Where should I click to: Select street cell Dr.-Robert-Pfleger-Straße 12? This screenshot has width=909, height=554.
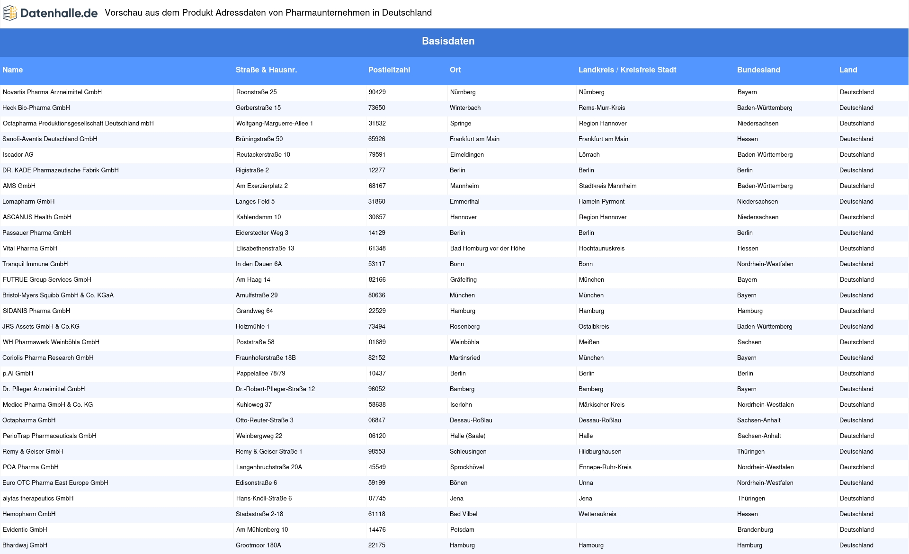275,389
